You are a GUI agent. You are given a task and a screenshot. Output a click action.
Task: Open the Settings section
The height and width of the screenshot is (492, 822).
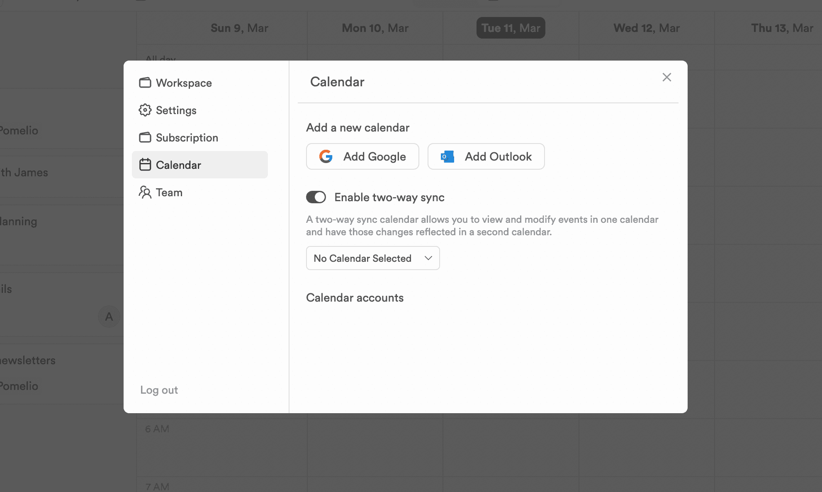(x=200, y=110)
